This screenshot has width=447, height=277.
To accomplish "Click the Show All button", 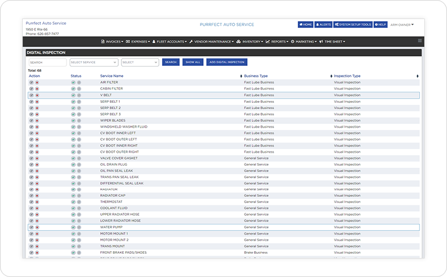I will pyautogui.click(x=193, y=62).
